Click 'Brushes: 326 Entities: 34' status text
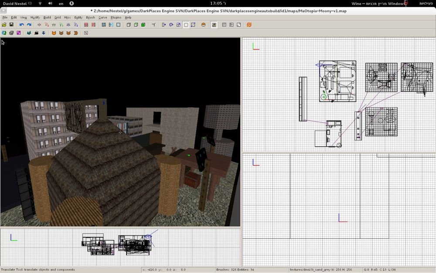The height and width of the screenshot is (273, 436). 235,270
